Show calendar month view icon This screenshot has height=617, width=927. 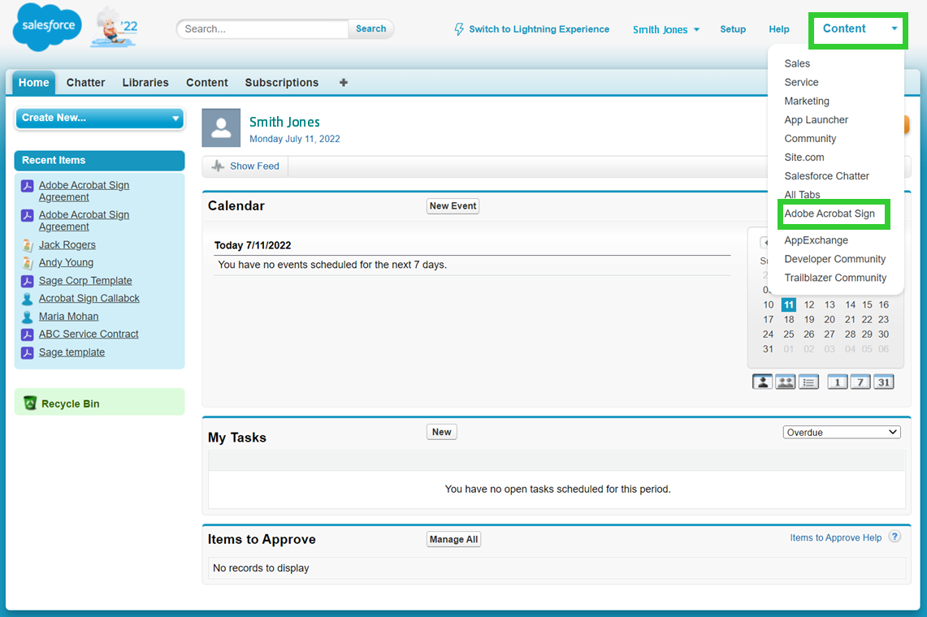884,382
